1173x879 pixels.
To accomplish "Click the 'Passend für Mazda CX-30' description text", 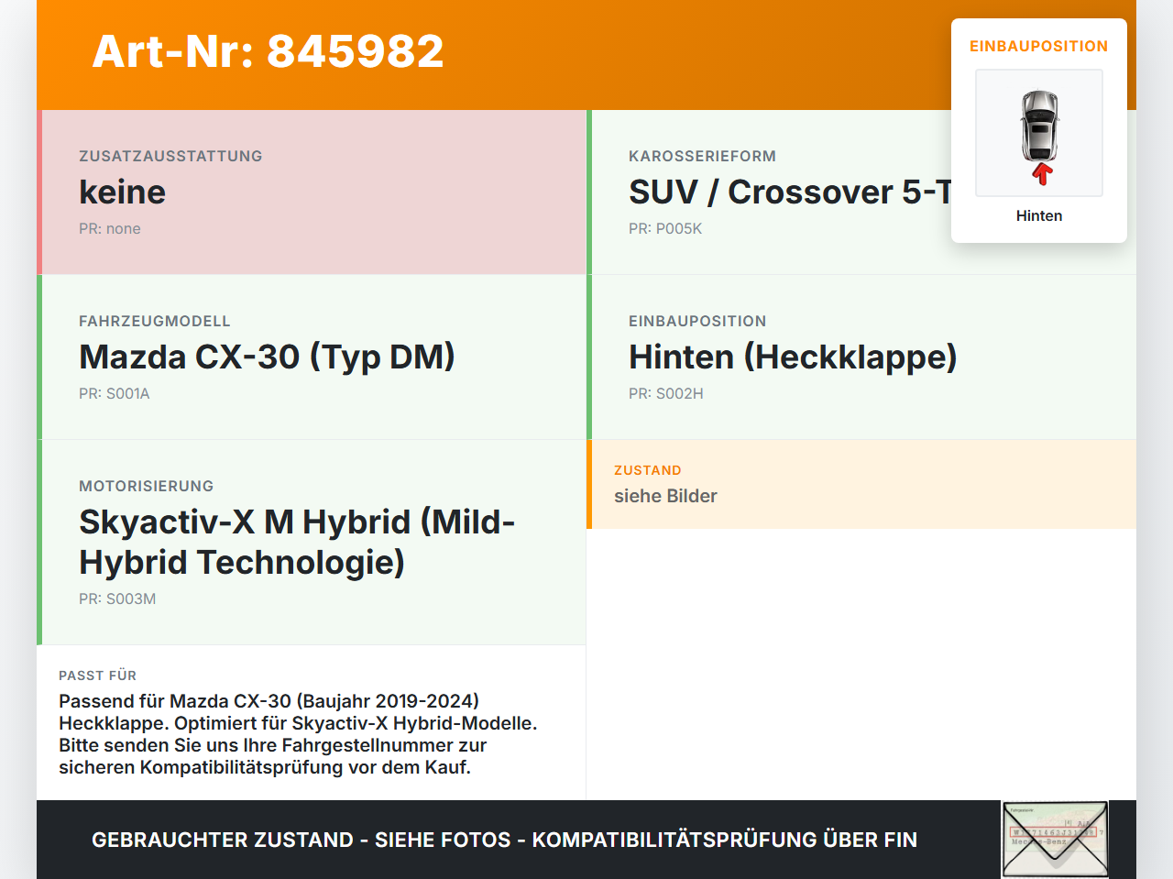I will (298, 734).
